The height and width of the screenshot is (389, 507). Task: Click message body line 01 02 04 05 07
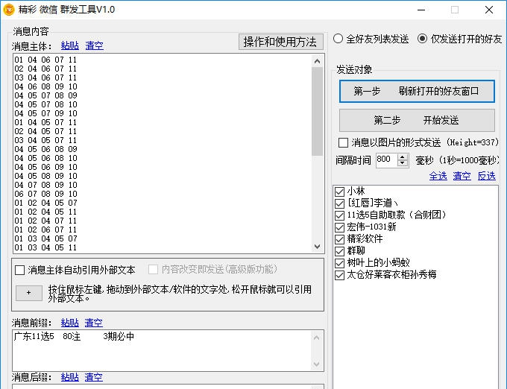(45, 203)
